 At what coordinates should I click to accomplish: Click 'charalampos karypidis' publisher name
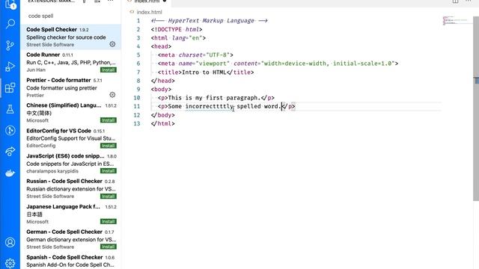pos(52,171)
